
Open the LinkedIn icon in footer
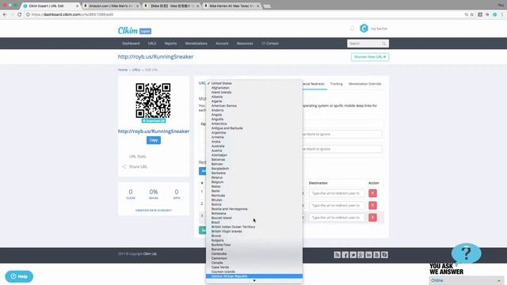point(368,255)
